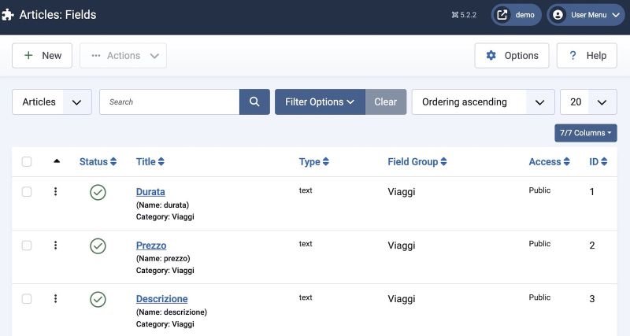Expand the Filter Options panel
Screen dimensions: 630x336
click(320, 102)
